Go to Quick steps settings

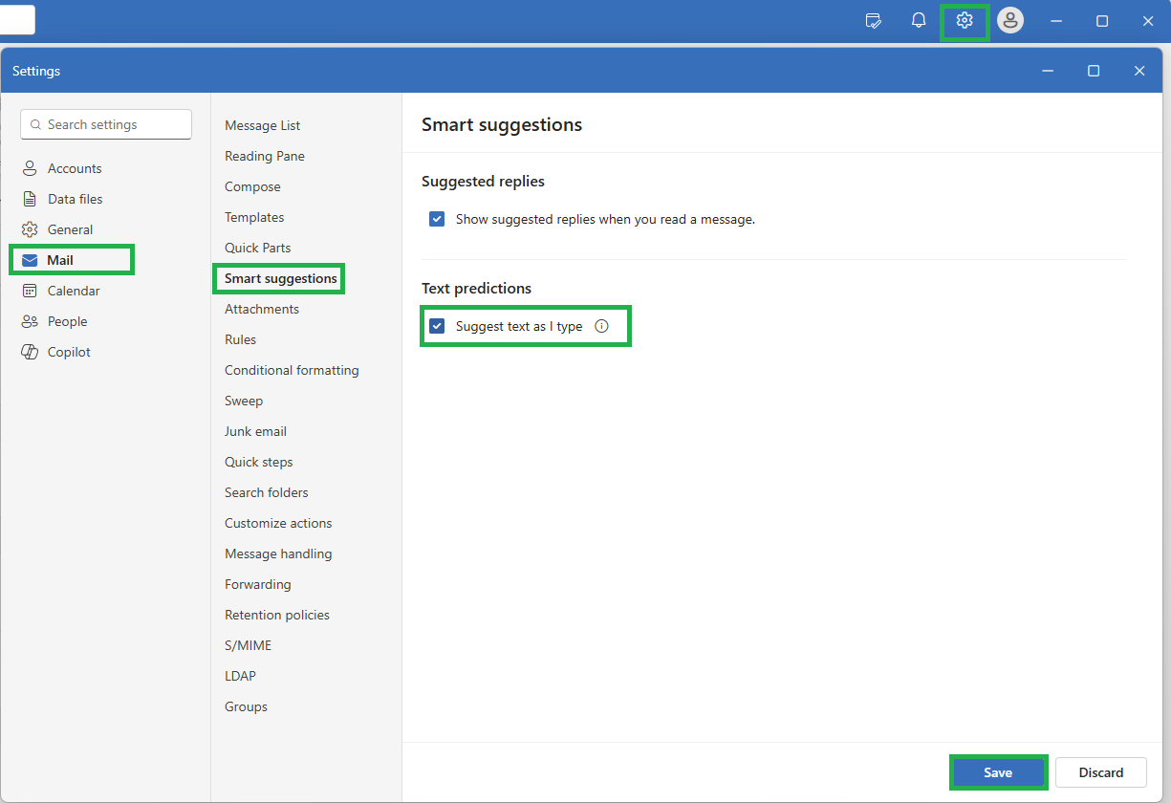pyautogui.click(x=259, y=462)
